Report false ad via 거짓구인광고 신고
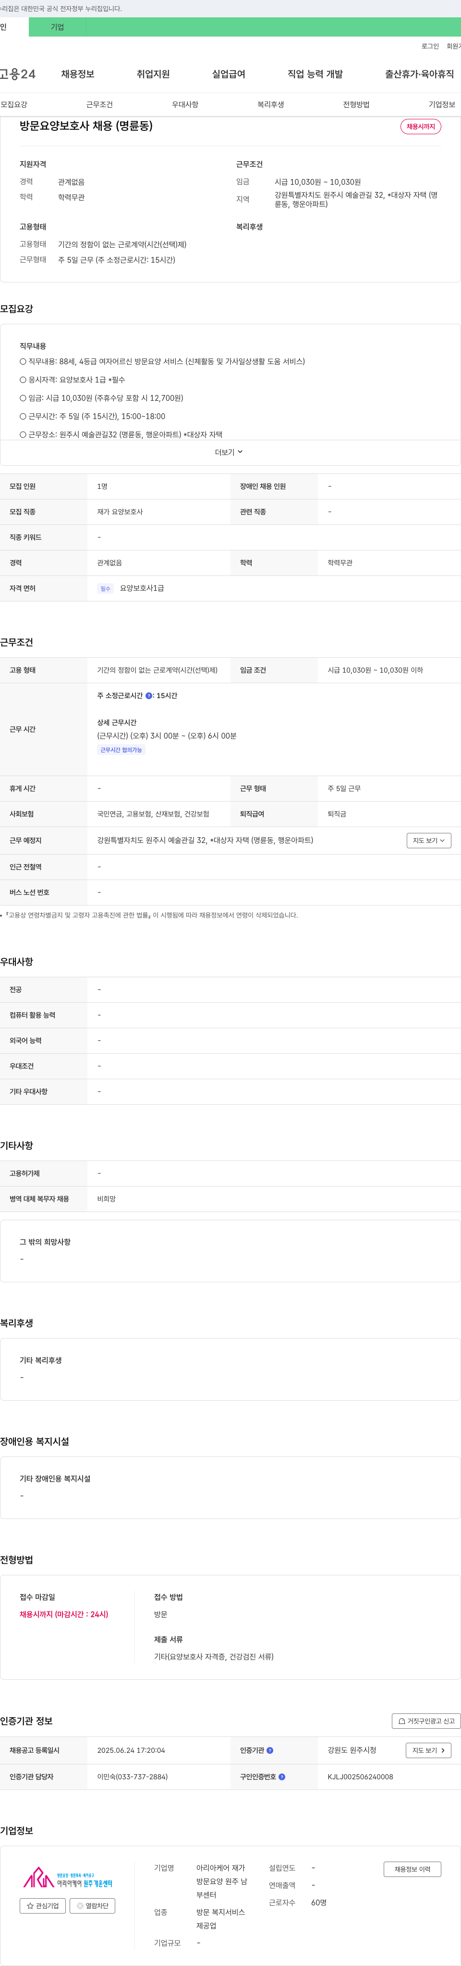 pyautogui.click(x=426, y=1721)
